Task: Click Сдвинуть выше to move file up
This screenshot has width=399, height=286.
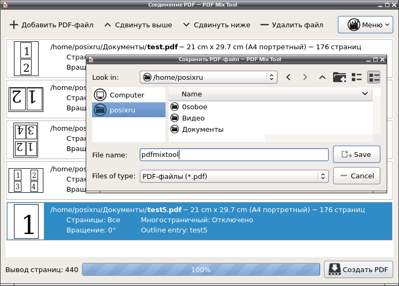Action: pyautogui.click(x=138, y=25)
